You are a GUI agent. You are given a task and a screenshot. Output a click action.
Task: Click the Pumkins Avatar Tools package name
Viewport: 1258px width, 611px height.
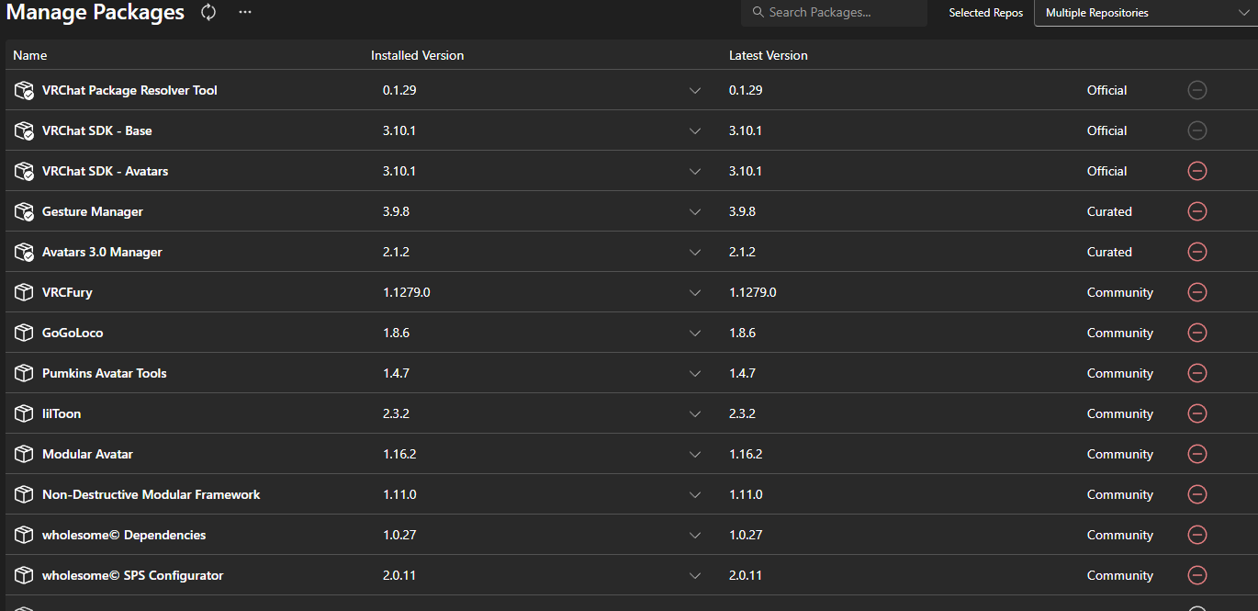pyautogui.click(x=105, y=373)
